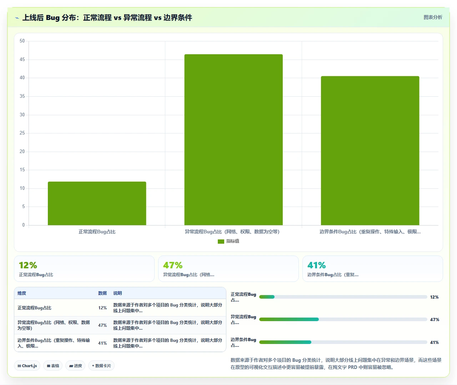
Task: Select the Chart.js tag chip
Action: point(27,366)
